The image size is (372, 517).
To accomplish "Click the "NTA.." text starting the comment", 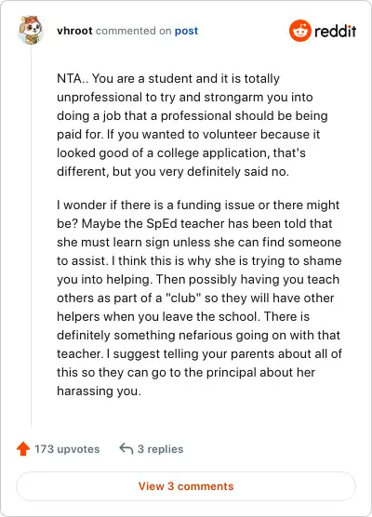I will [x=72, y=78].
